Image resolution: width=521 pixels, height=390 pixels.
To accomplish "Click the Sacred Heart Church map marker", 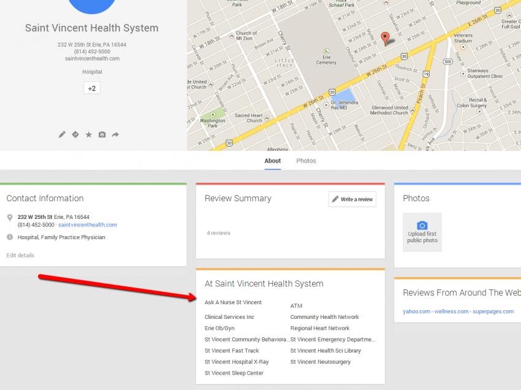I will pos(267,118).
